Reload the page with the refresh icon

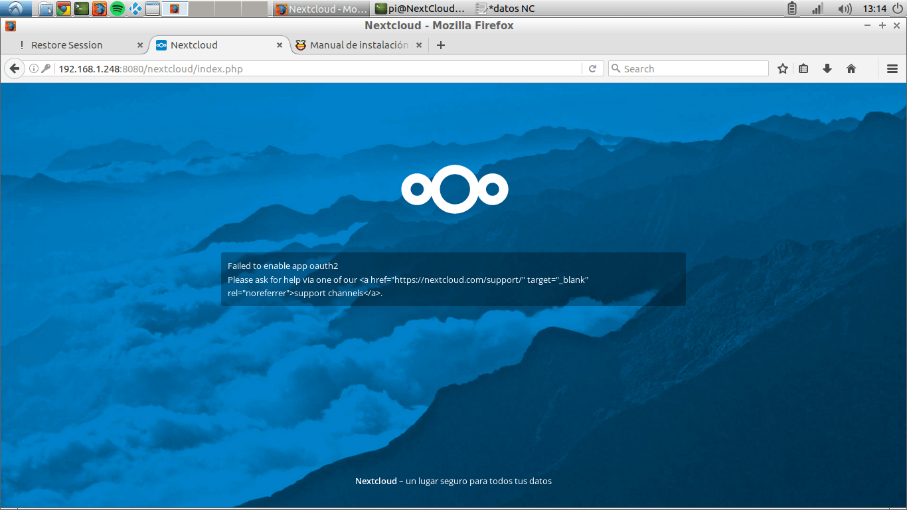click(x=592, y=68)
